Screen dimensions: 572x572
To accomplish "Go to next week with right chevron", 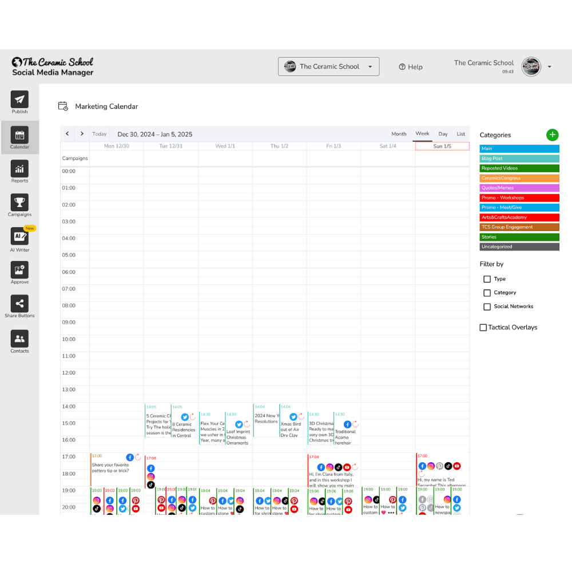I will (82, 134).
